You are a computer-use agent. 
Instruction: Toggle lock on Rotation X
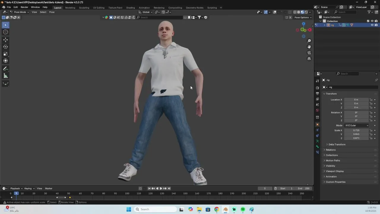point(371,113)
